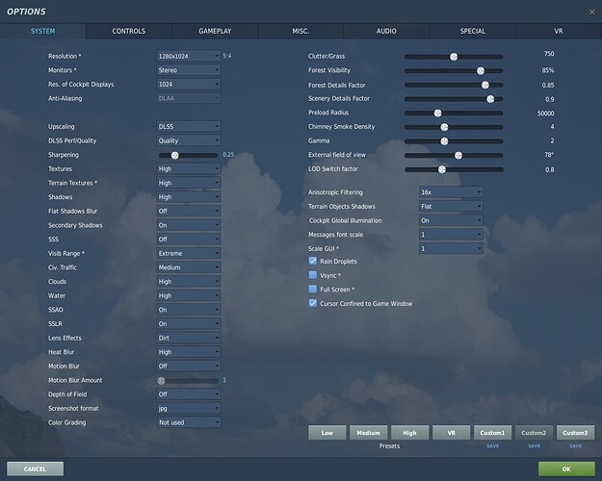This screenshot has width=602, height=481.
Task: Uncheck the Rain Droplets checkbox
Action: (312, 261)
